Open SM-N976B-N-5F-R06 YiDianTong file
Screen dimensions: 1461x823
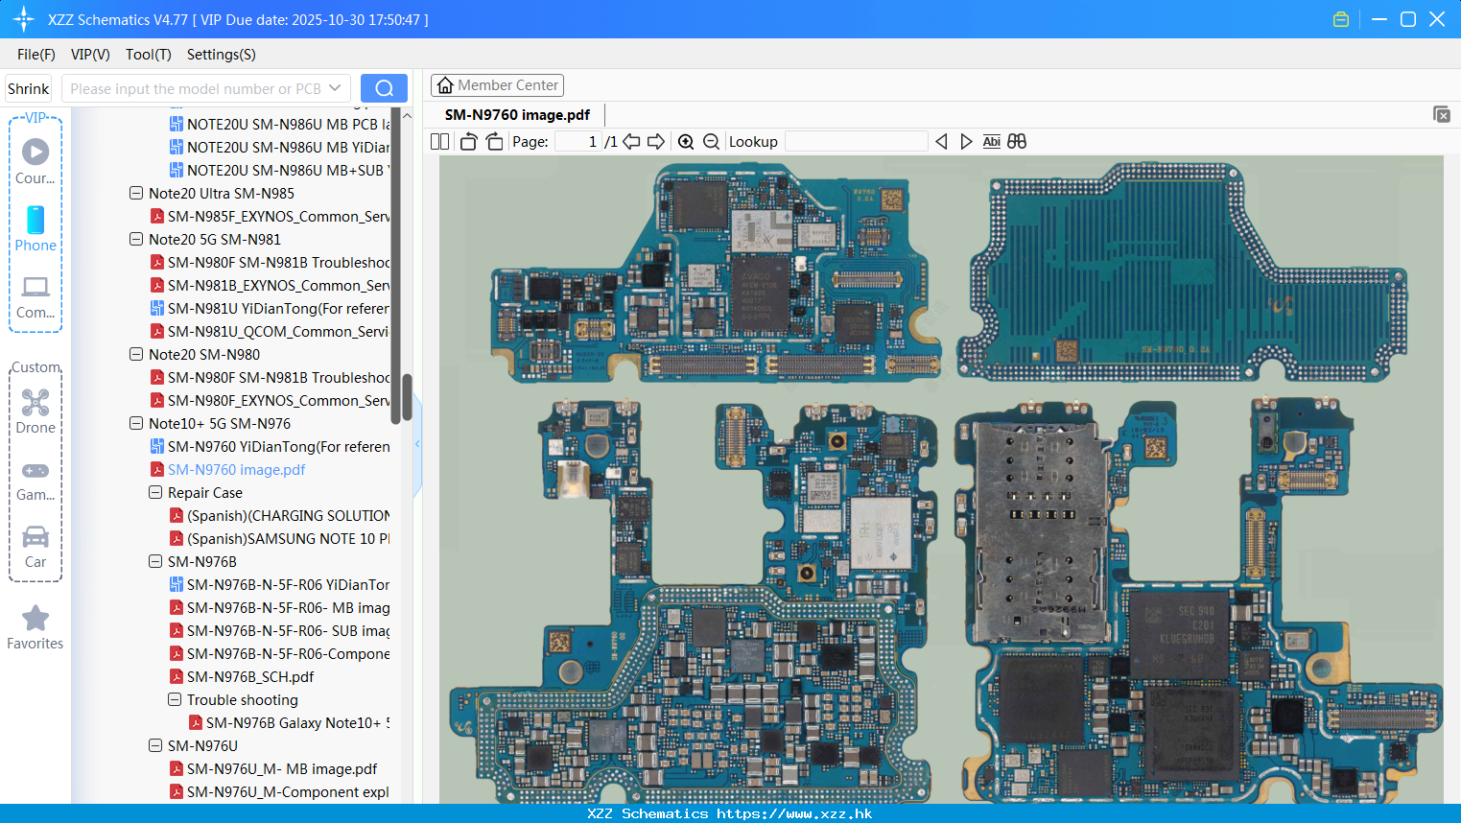tap(279, 584)
